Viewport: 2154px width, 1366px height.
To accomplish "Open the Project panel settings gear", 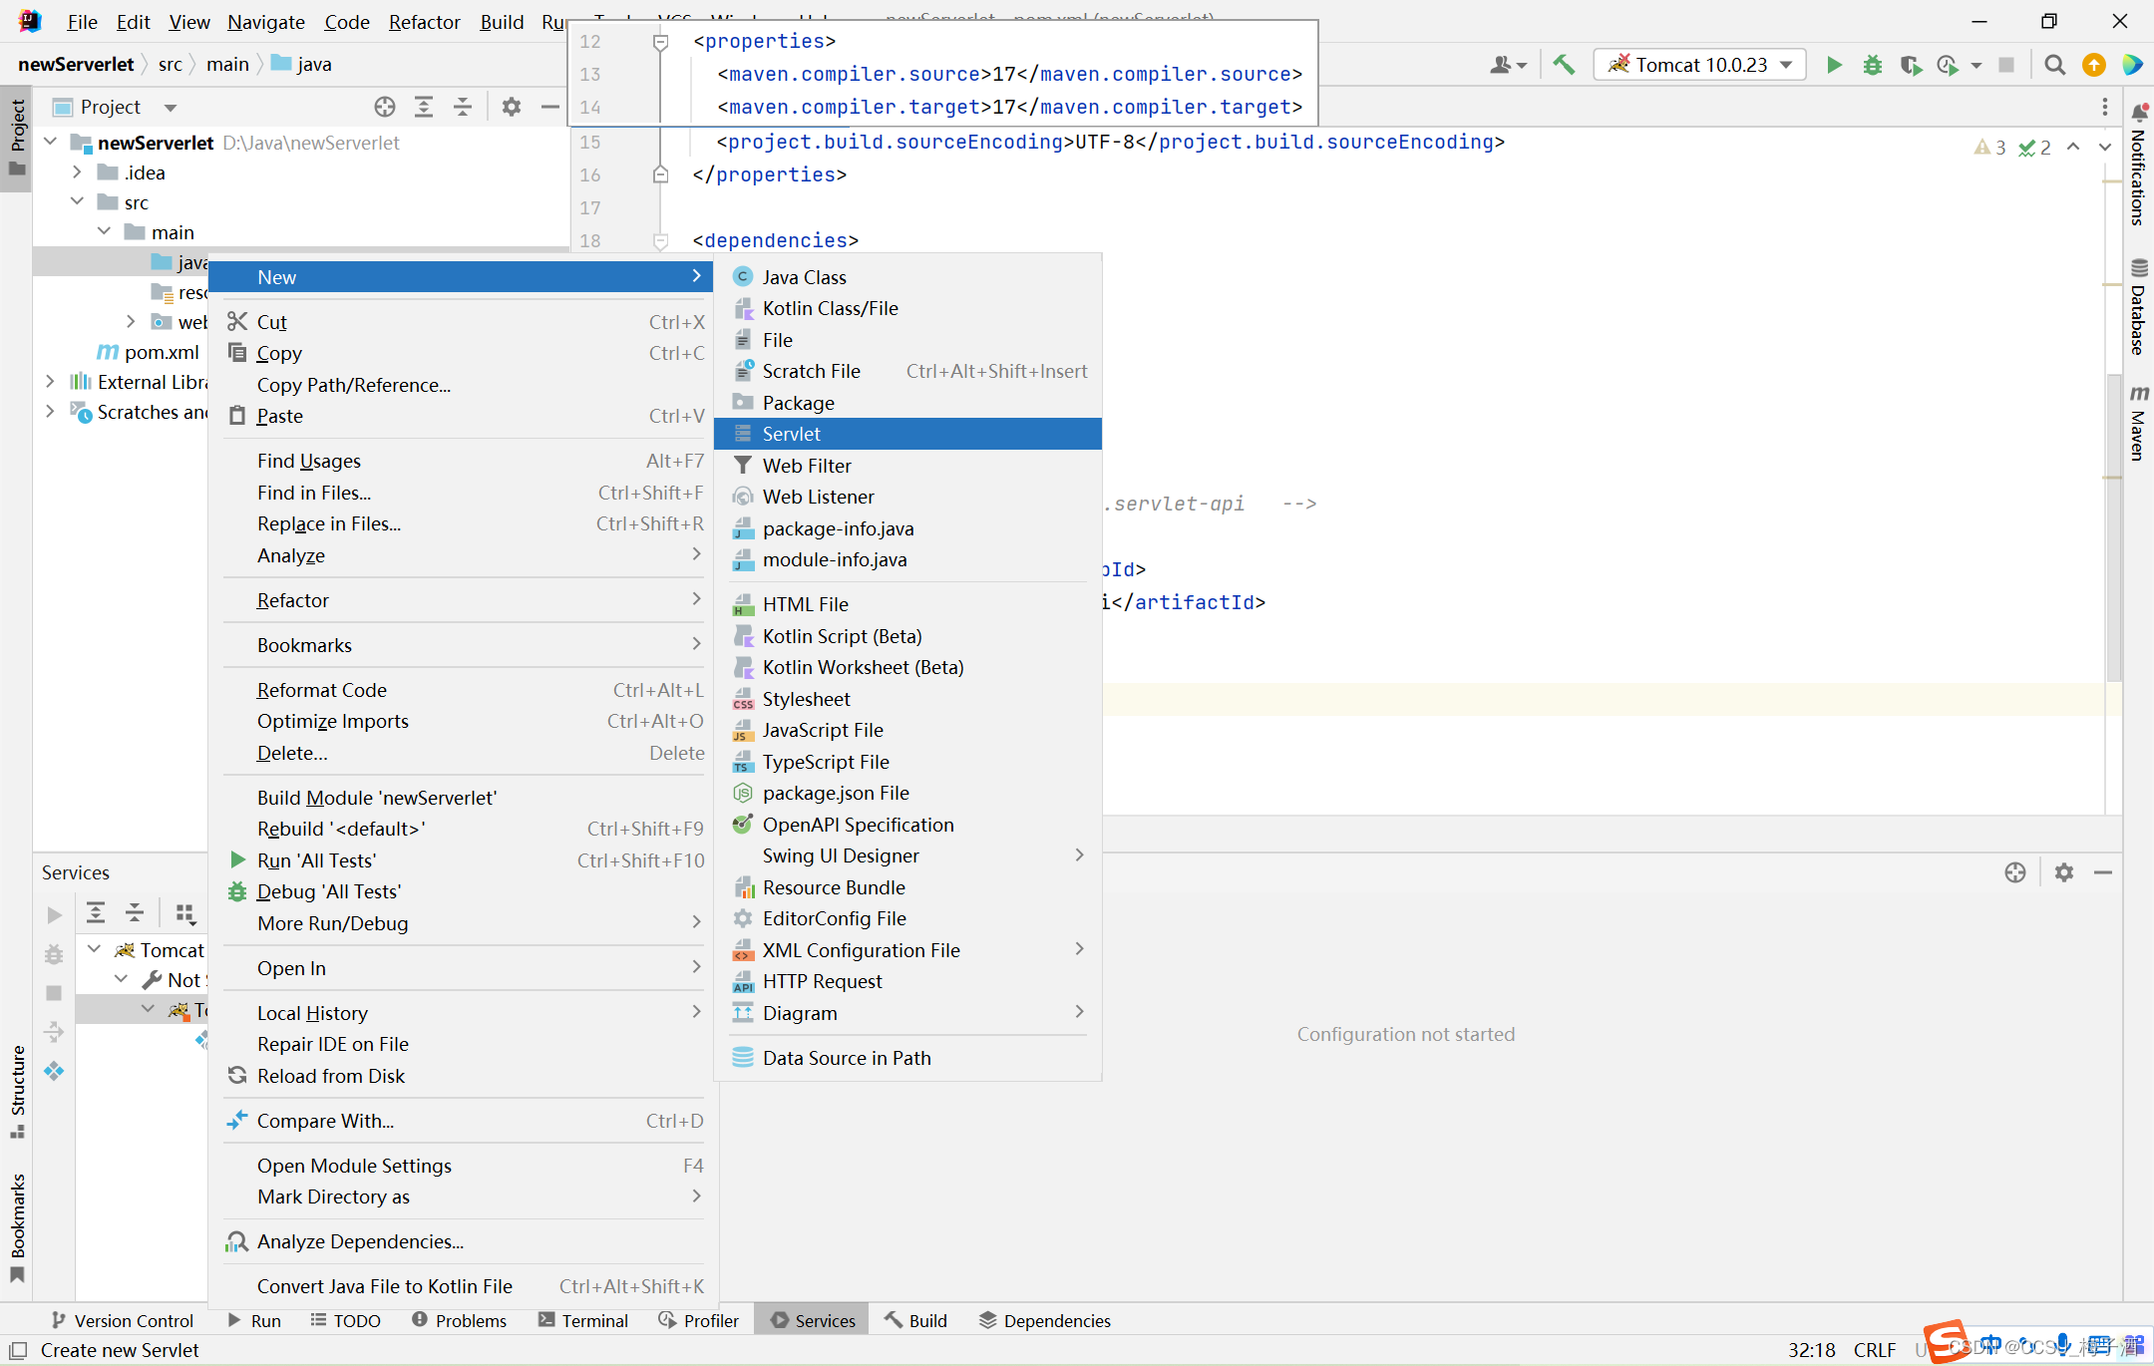I will click(x=512, y=107).
